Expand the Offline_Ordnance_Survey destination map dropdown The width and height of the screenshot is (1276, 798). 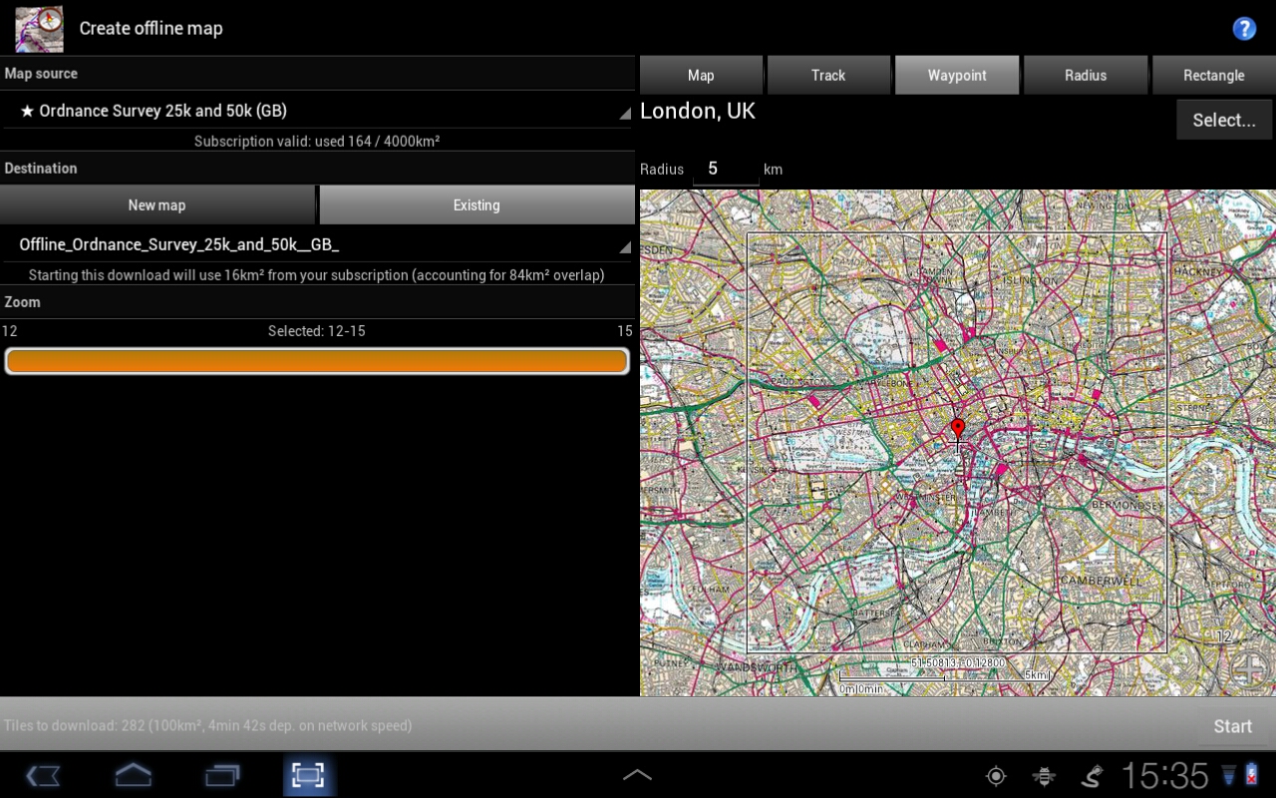pos(317,244)
